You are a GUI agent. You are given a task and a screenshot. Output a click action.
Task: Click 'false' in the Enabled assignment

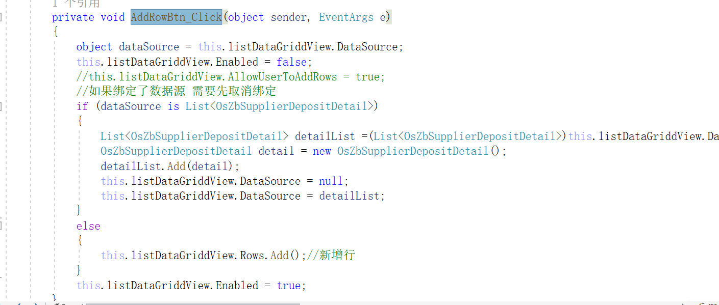click(x=291, y=62)
